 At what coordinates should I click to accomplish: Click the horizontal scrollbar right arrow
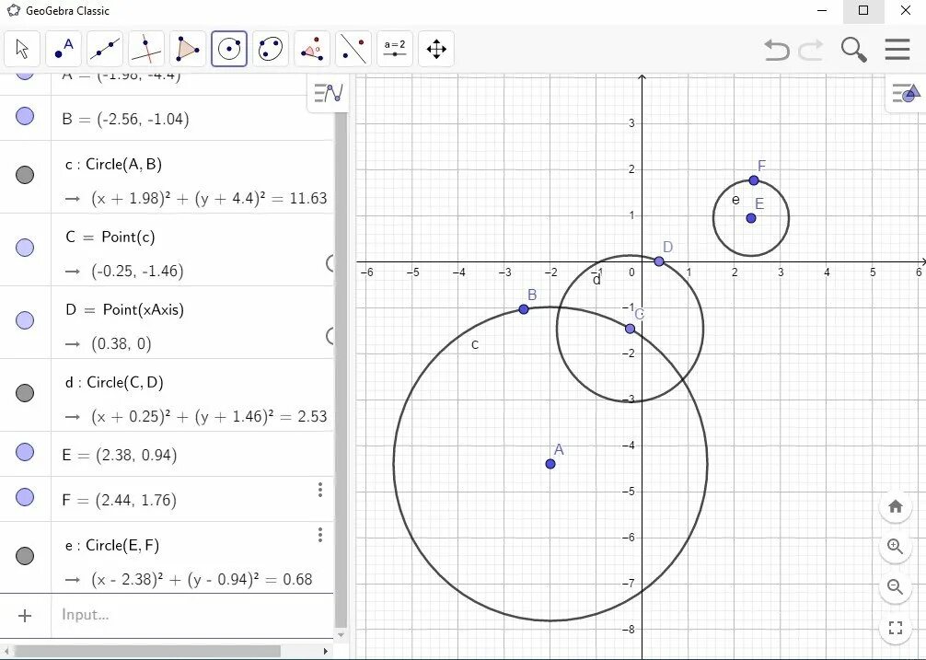click(325, 651)
